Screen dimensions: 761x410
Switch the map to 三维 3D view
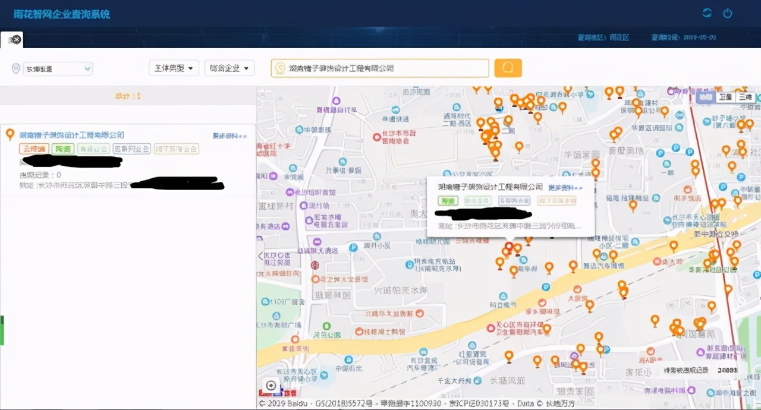(746, 96)
